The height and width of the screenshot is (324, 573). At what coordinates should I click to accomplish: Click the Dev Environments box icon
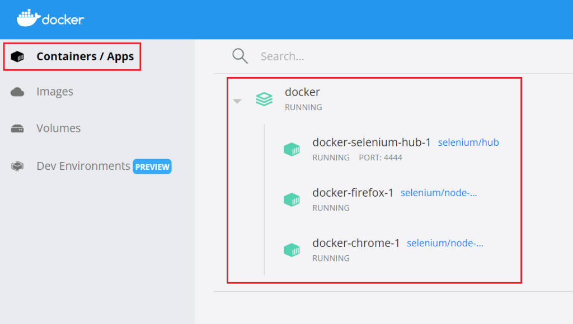point(17,166)
